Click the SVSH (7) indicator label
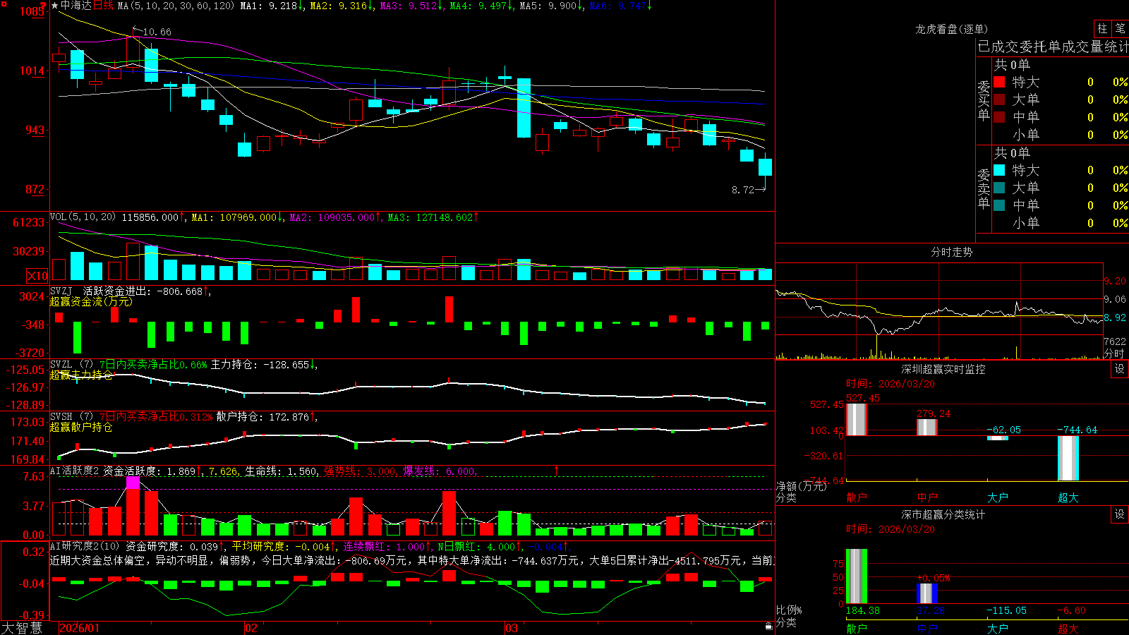The image size is (1129, 635). click(x=72, y=417)
